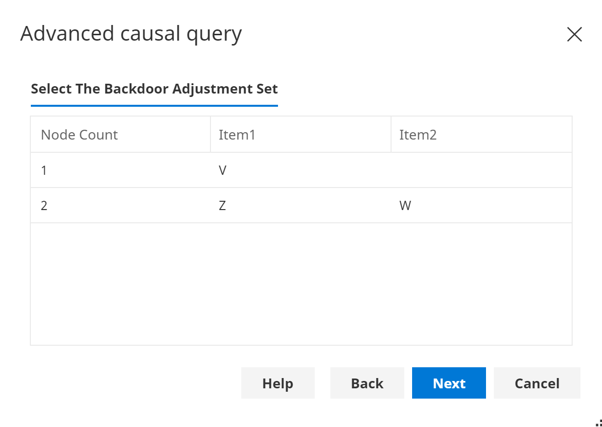This screenshot has height=427, width=602.
Task: Click the empty Item2 cell in row one
Action: [481, 170]
